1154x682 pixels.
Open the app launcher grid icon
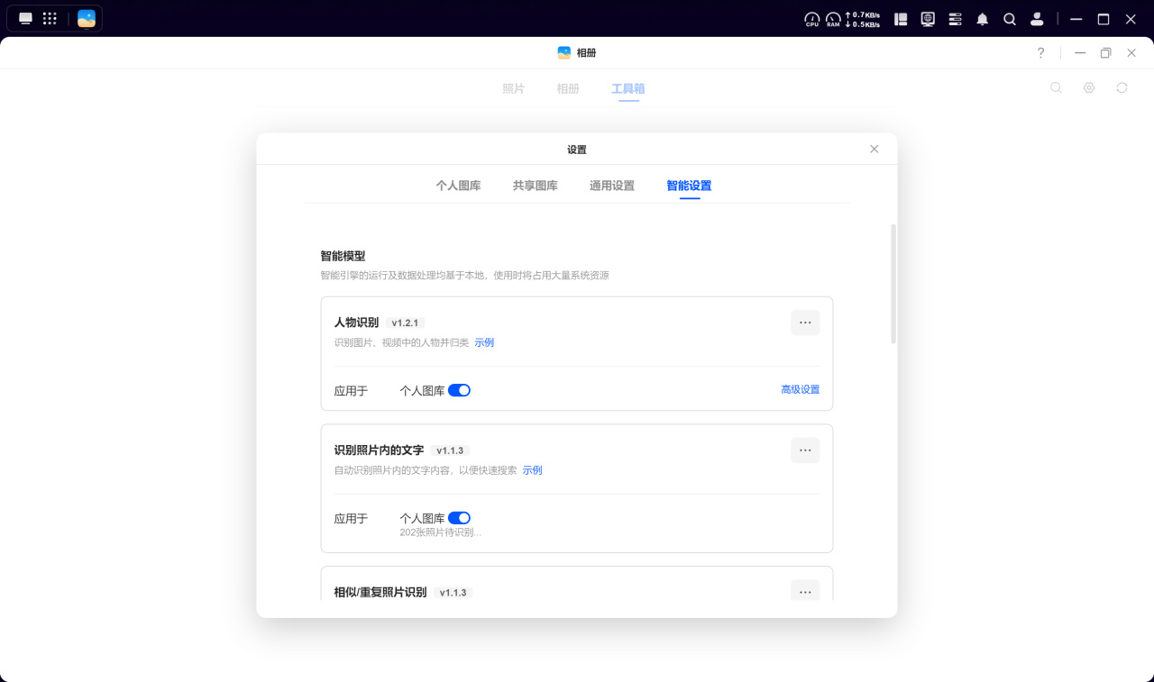[50, 18]
